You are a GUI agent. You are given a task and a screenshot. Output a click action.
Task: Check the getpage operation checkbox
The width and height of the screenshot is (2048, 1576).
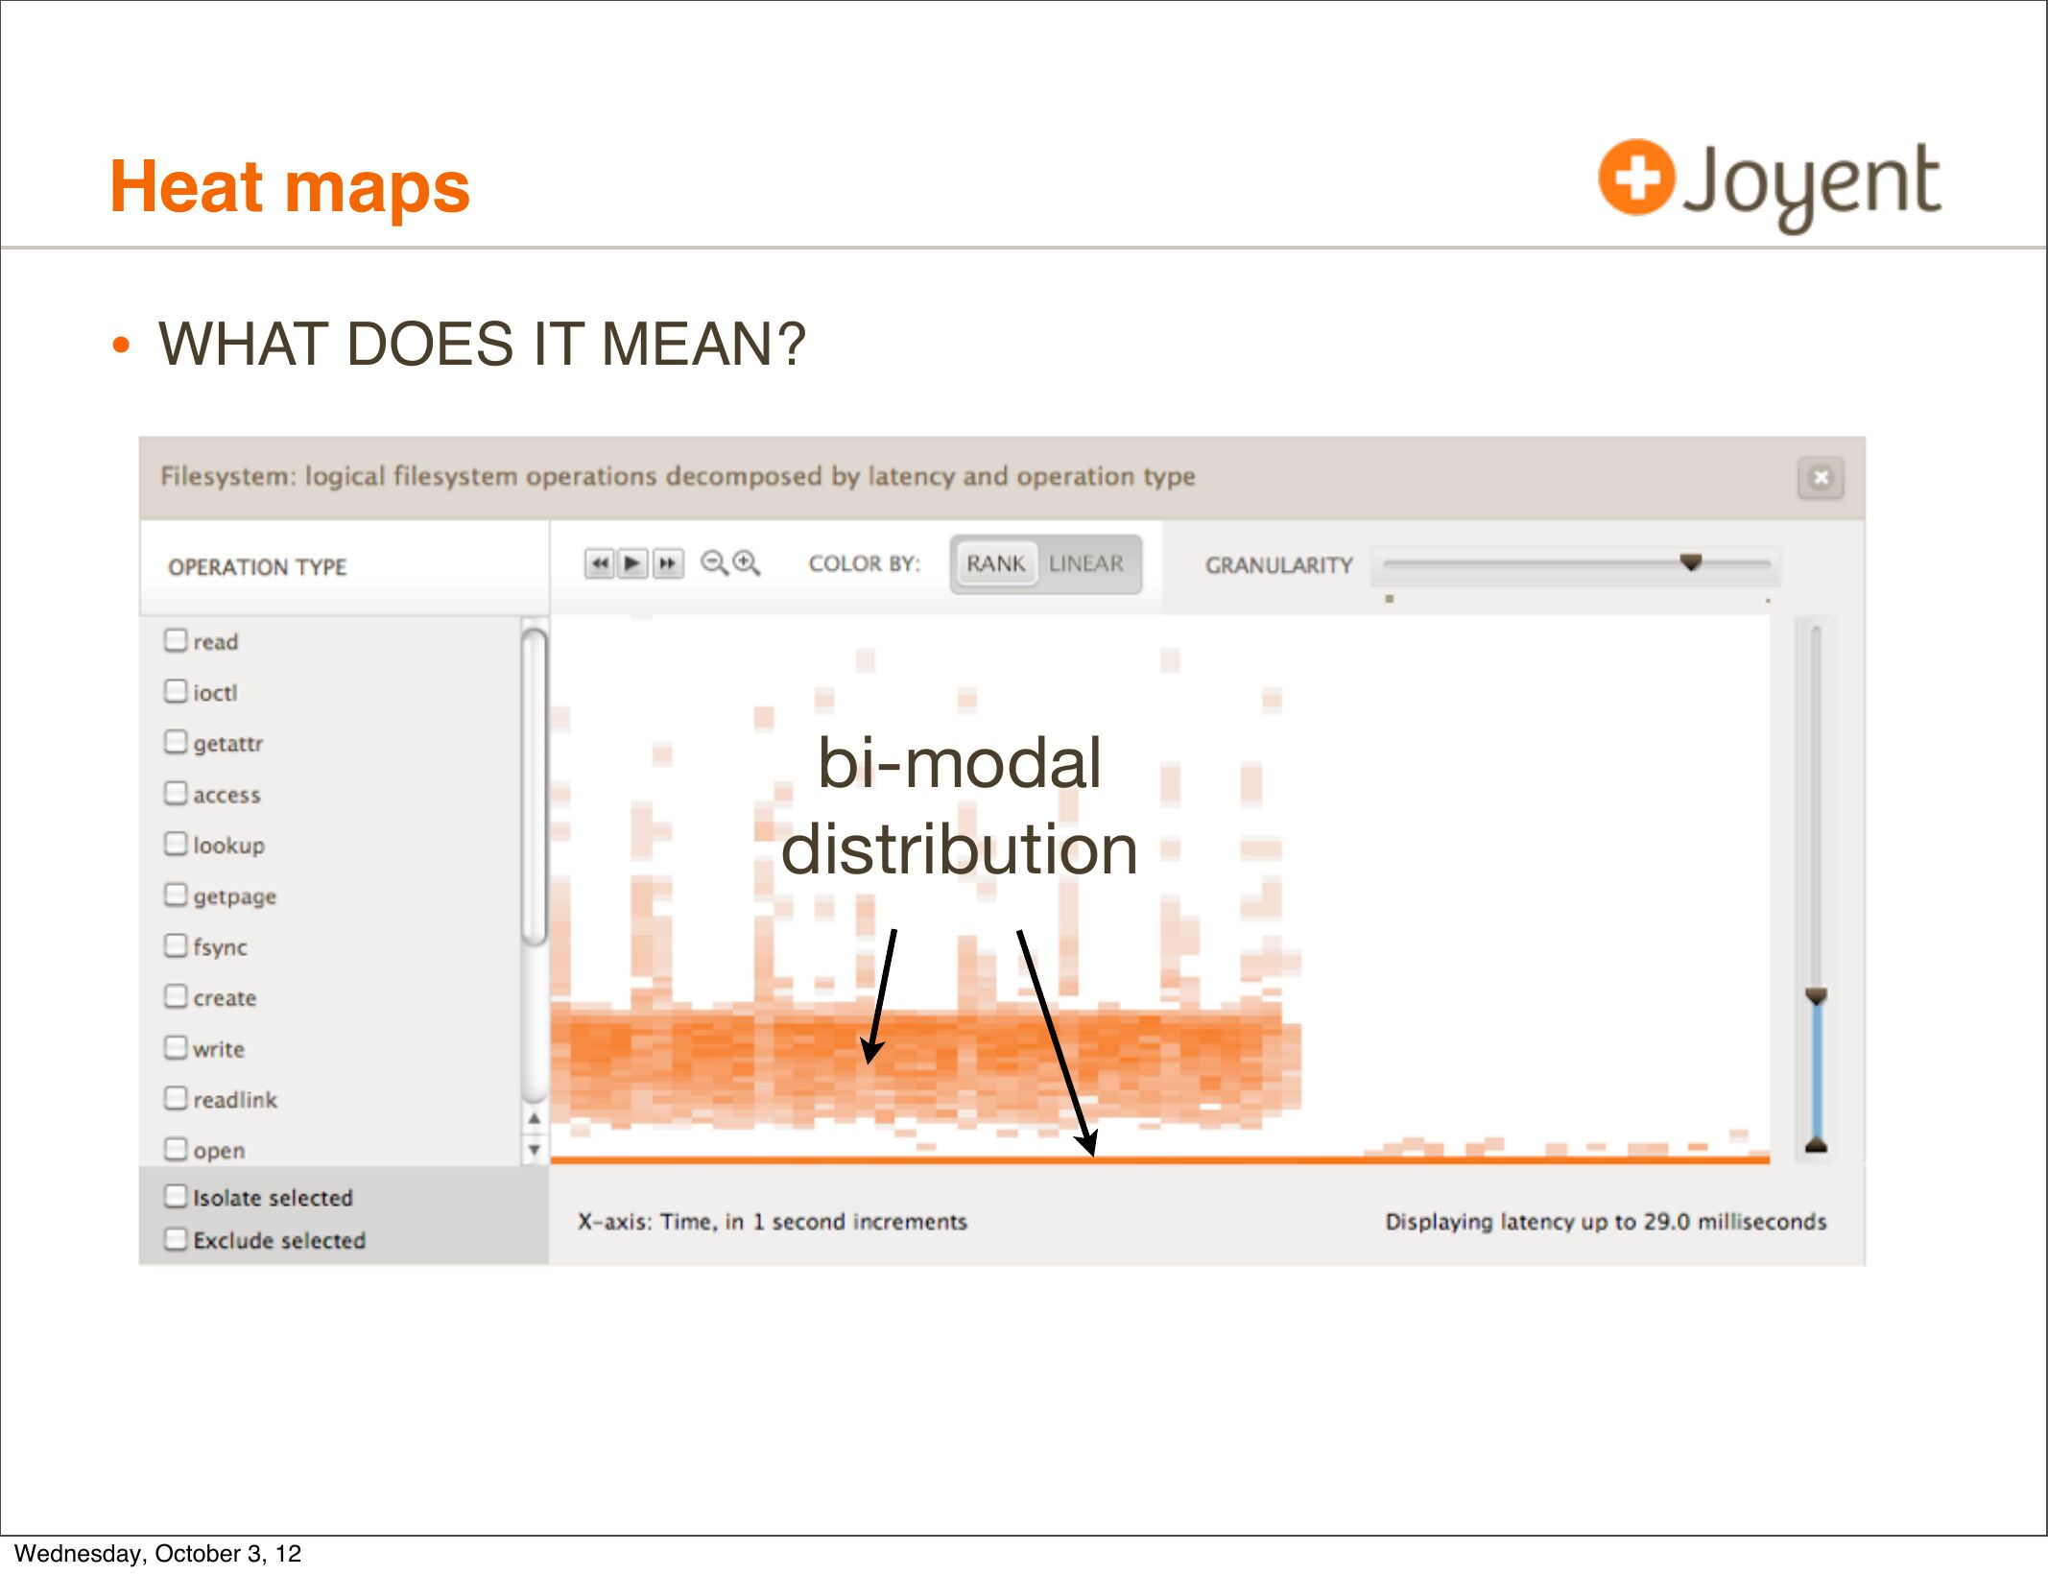pyautogui.click(x=176, y=895)
